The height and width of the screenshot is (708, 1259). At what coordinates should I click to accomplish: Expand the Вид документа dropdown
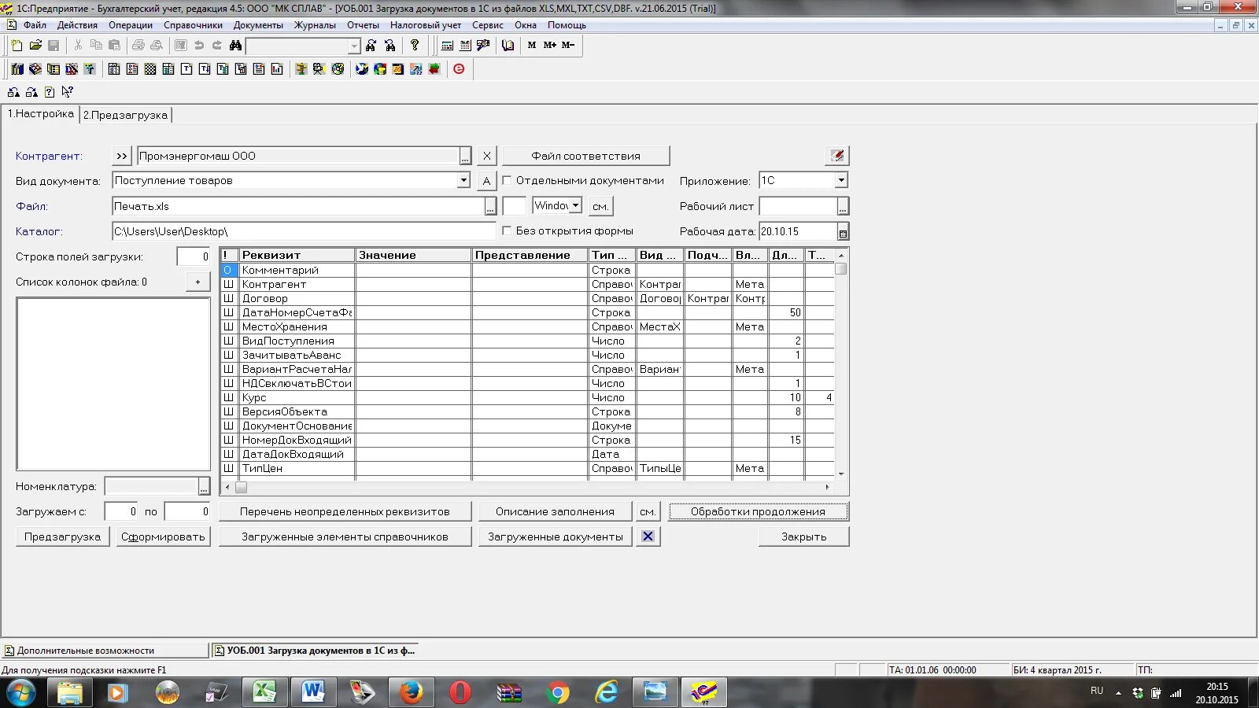tap(463, 180)
